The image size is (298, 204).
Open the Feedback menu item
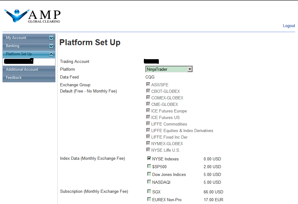pos(29,78)
